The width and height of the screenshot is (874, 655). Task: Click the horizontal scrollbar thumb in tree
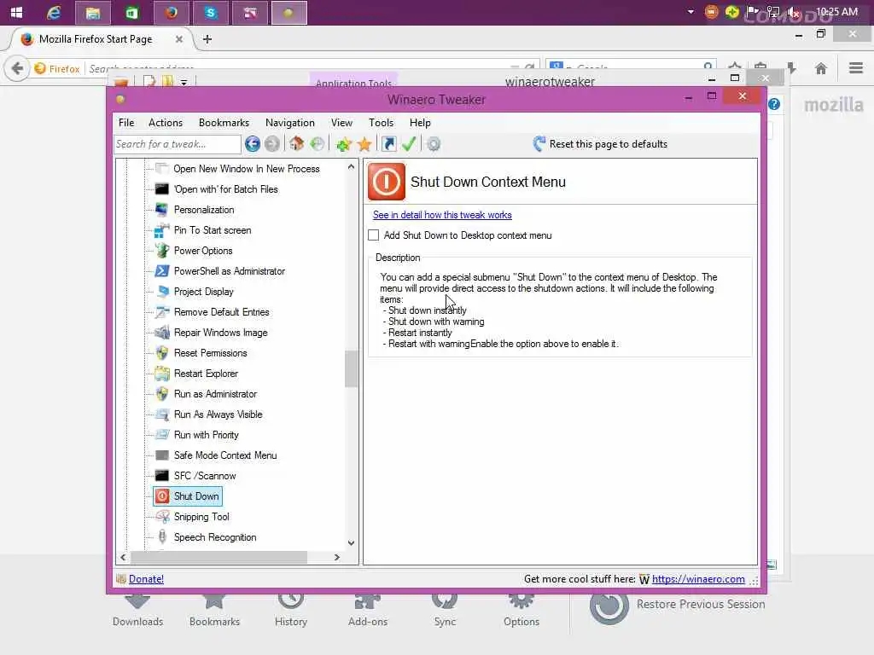[x=218, y=557]
